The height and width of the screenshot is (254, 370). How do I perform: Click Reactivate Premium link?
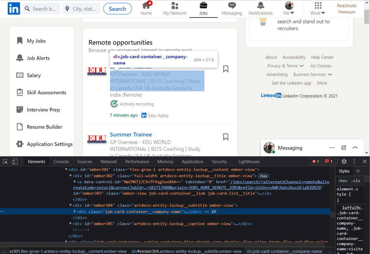point(347,9)
